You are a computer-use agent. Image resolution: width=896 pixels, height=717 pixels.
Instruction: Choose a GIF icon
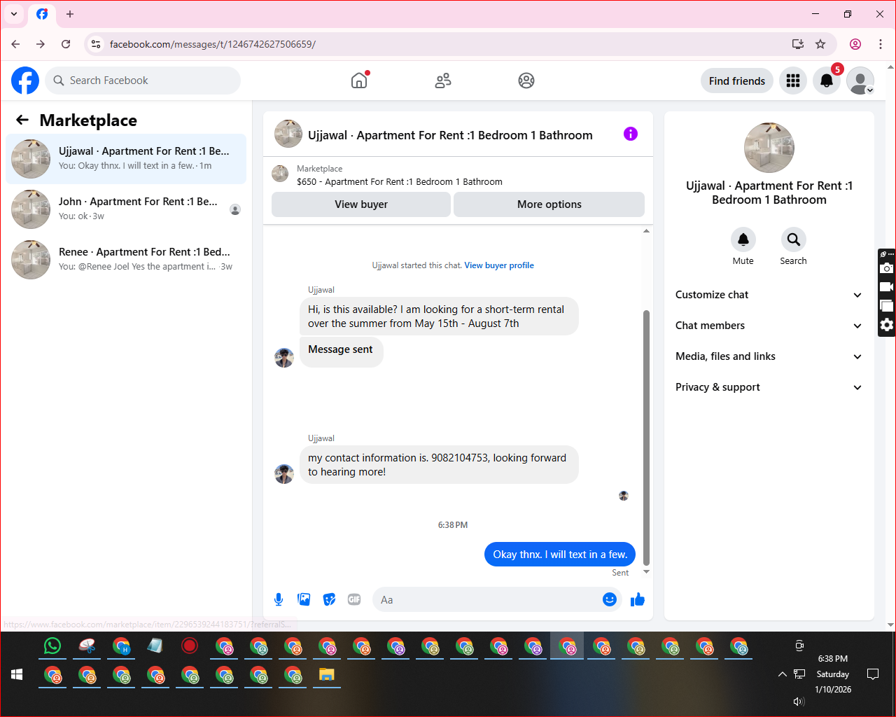click(354, 599)
